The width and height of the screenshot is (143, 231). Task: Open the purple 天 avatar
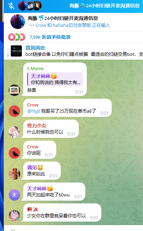(14, 195)
